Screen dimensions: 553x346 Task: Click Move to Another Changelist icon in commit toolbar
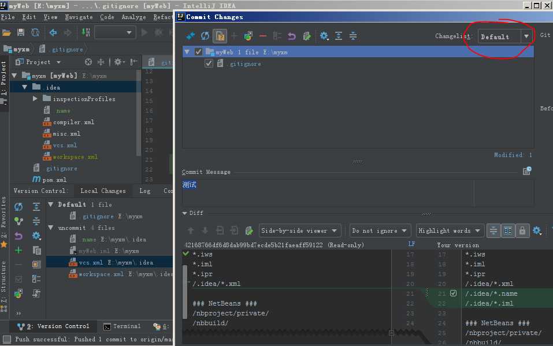248,36
